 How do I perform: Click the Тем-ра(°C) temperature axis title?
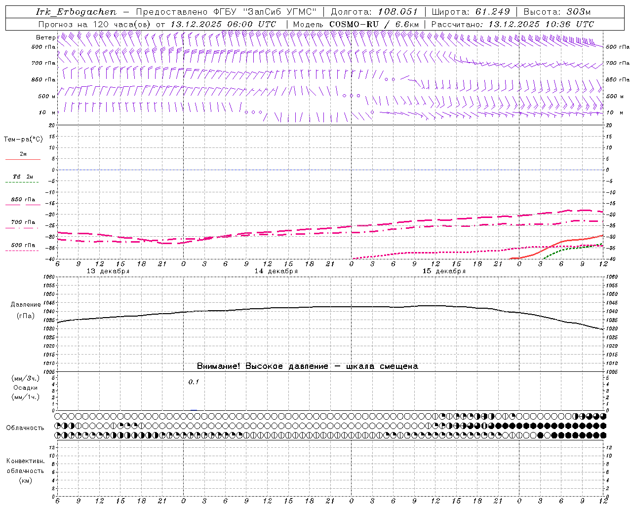pyautogui.click(x=23, y=140)
